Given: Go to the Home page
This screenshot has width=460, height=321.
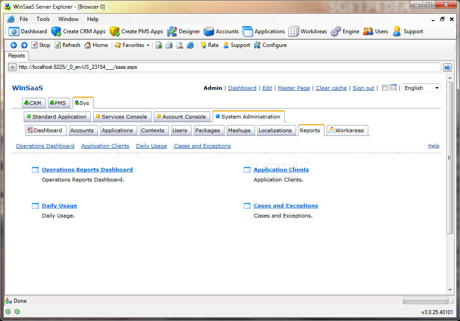Looking at the screenshot, I should 96,45.
